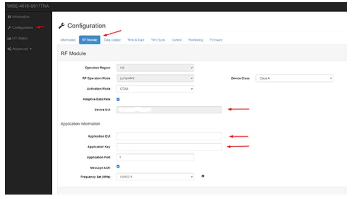Switch to the Data Update tab
The image size is (357, 199).
[x=112, y=40]
